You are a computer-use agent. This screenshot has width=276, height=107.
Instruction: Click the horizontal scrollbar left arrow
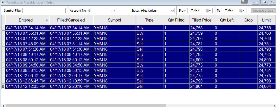click(x=3, y=105)
